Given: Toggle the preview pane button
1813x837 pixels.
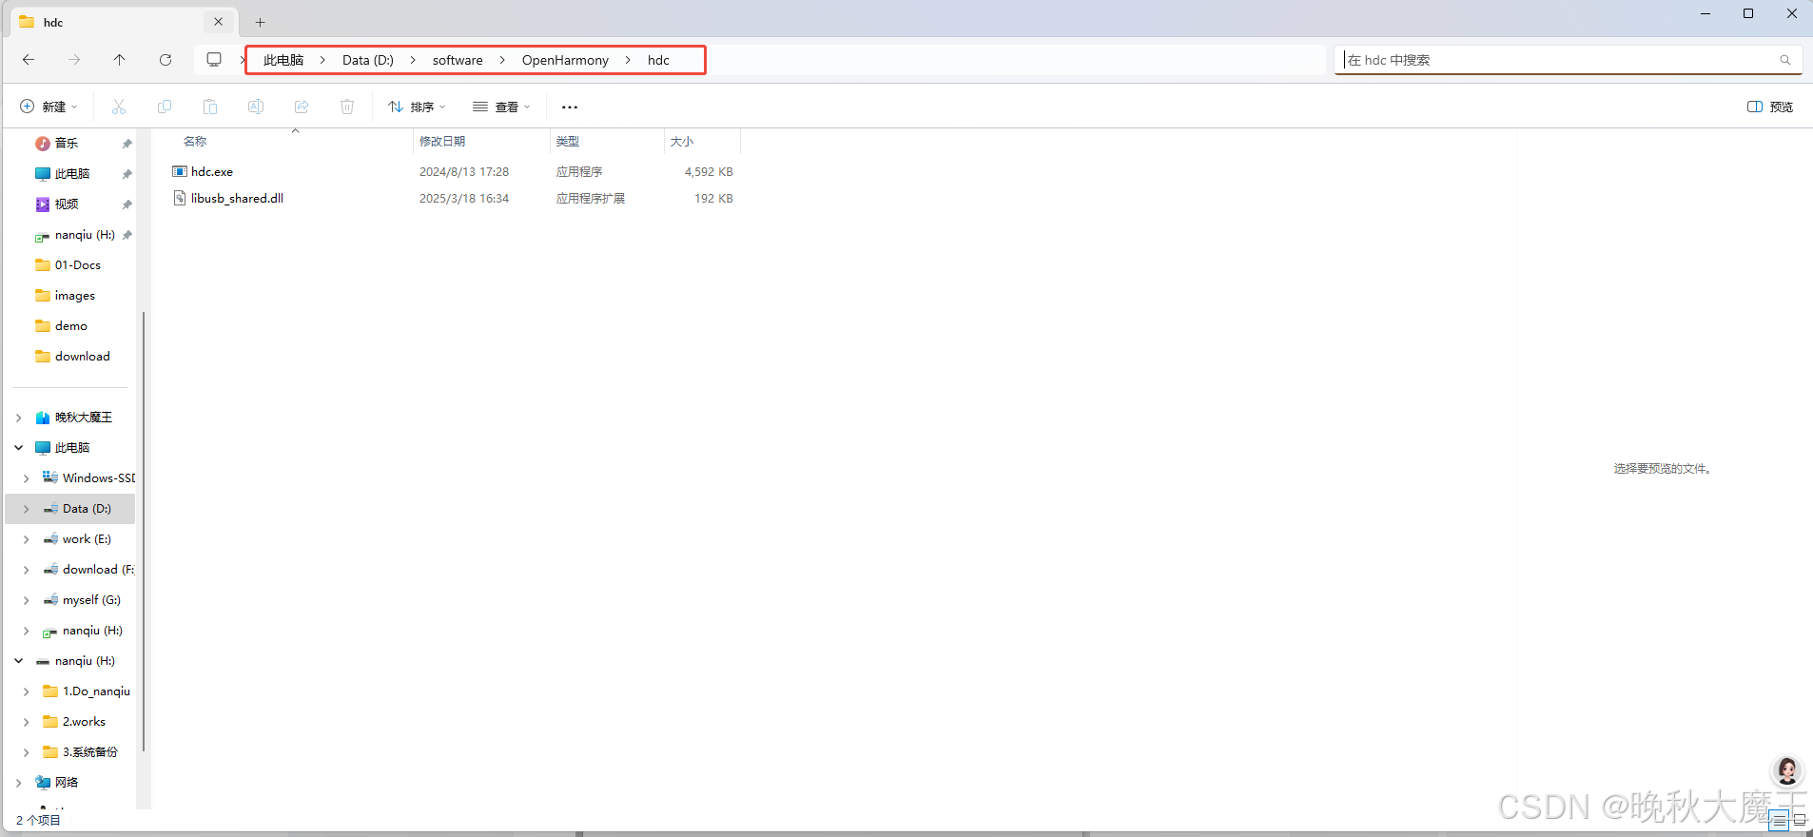Looking at the screenshot, I should coord(1769,107).
